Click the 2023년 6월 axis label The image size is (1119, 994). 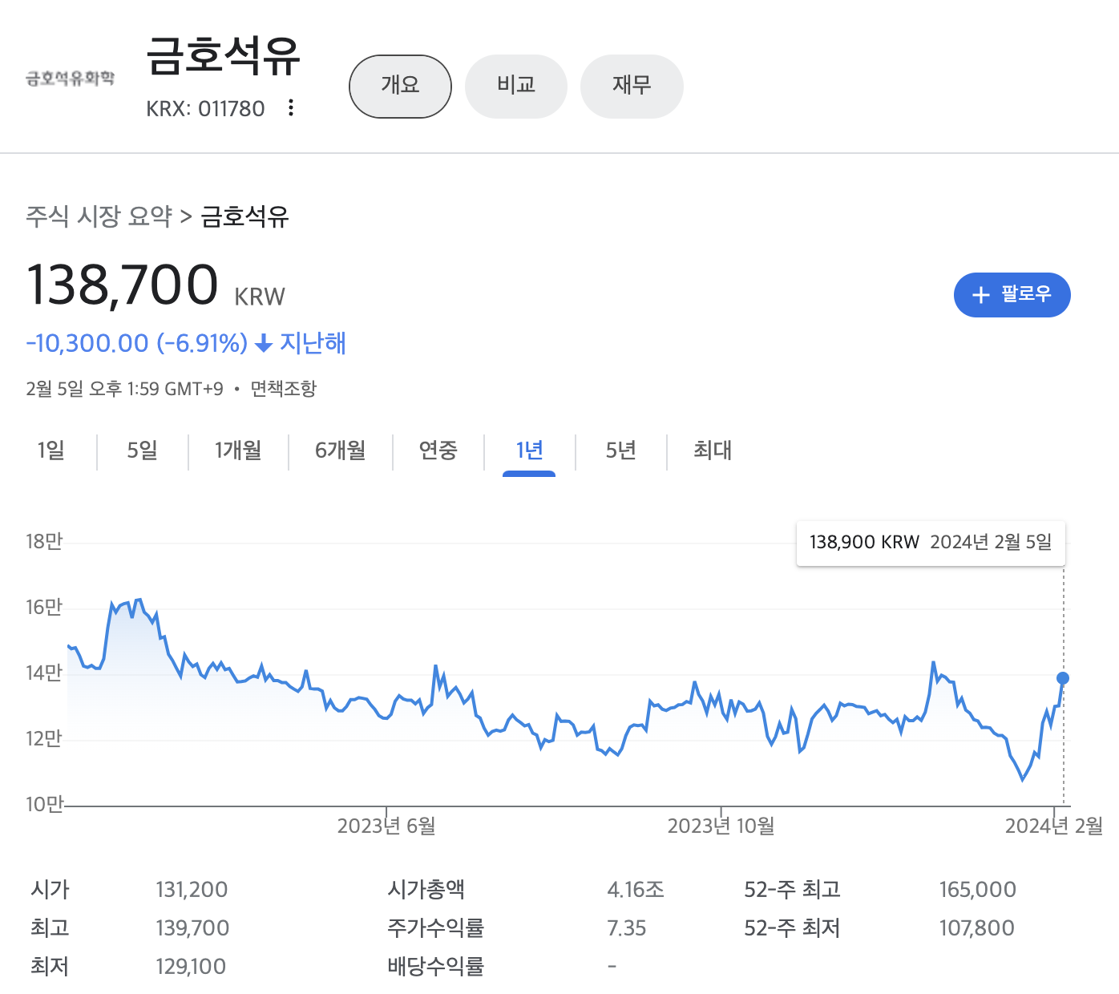click(x=386, y=826)
